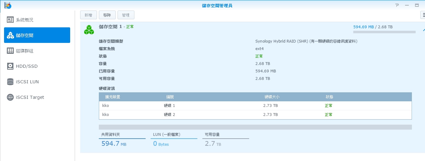425x161 pixels.
Task: Toggle the list view icon at toolbar right
Action: pyautogui.click(x=423, y=15)
